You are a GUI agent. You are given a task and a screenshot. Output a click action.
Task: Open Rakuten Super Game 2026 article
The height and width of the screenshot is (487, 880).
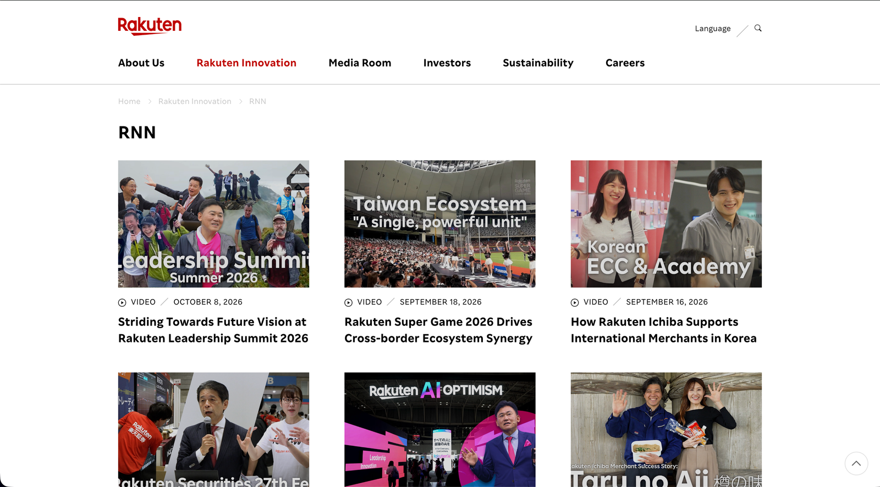point(438,330)
